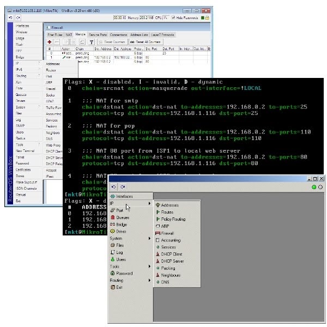Switch to the Layer7 Protocols tab

click(162, 35)
